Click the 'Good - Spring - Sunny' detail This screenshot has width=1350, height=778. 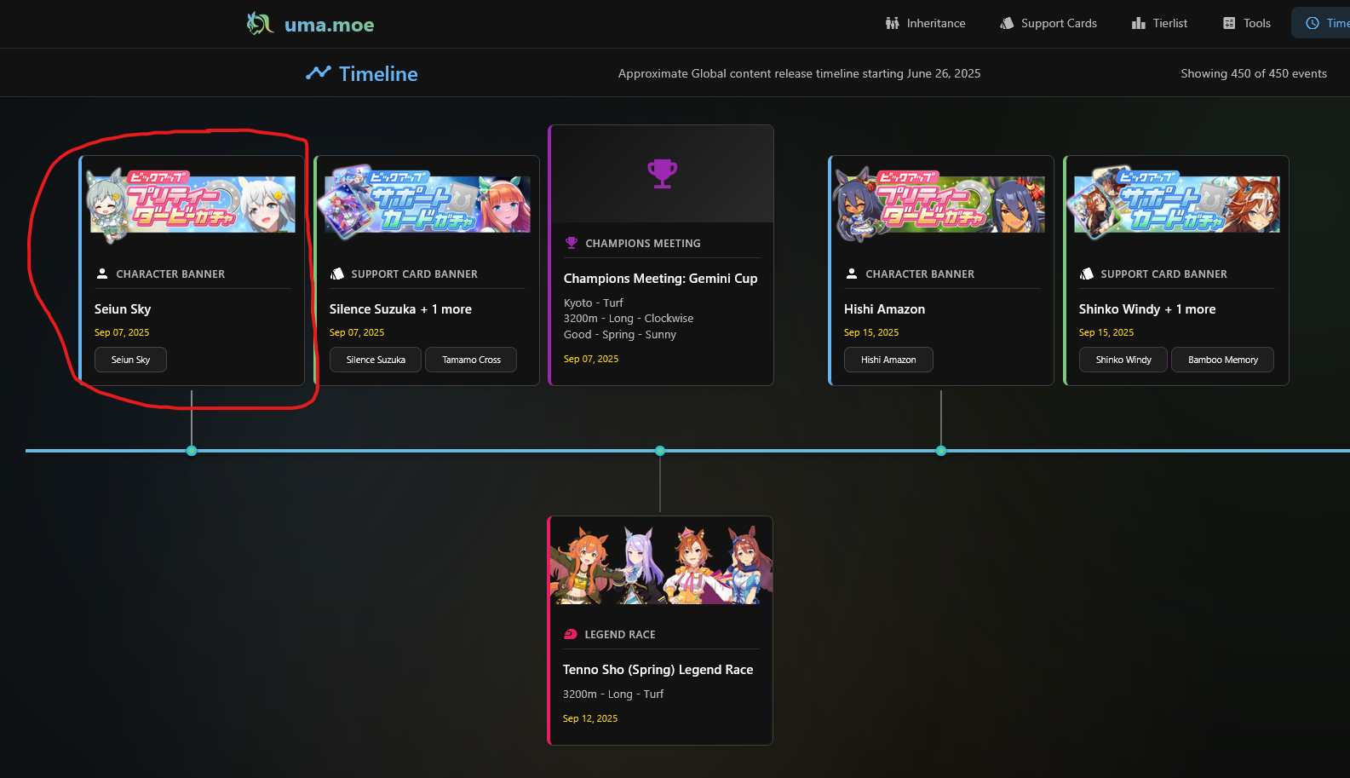coord(620,335)
